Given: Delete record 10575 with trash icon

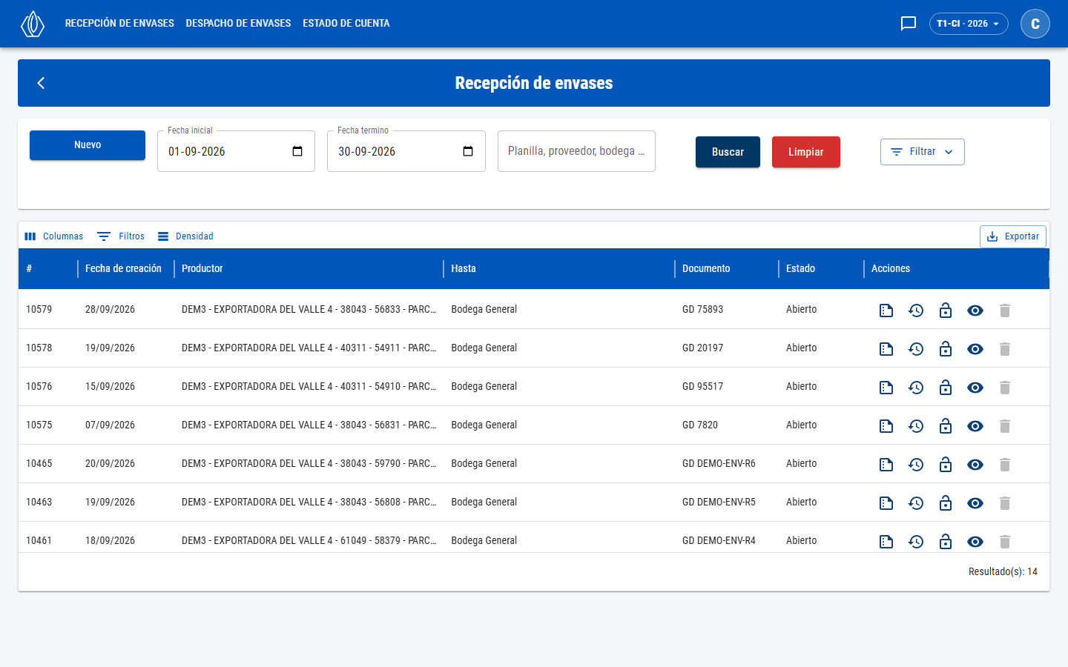Looking at the screenshot, I should tap(1005, 426).
